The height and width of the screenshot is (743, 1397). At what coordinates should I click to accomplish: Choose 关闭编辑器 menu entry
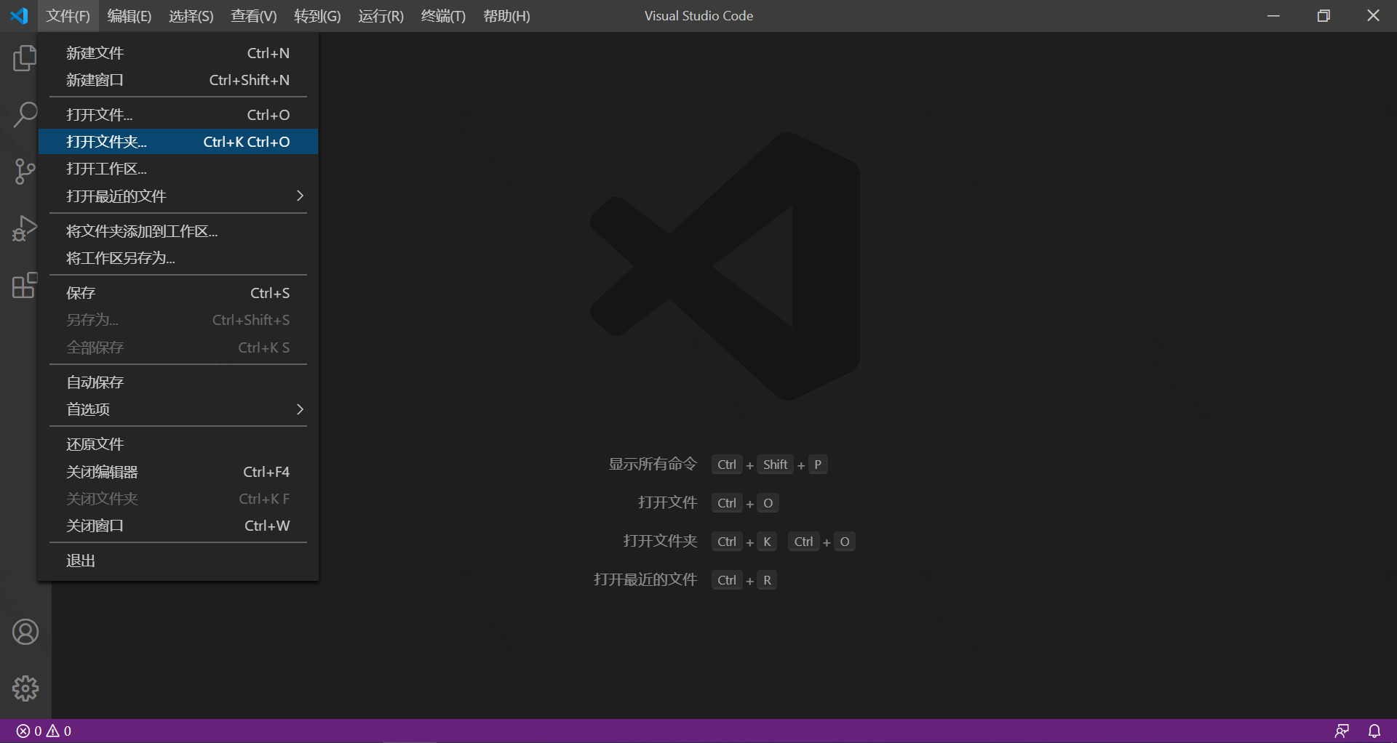tap(178, 472)
